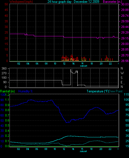Click the 24 hour graph day title

73,2
